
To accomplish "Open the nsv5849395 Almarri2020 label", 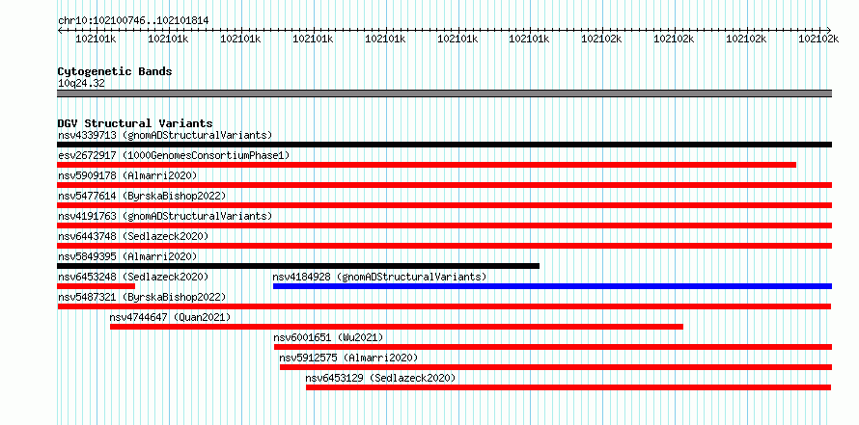I will pyautogui.click(x=127, y=256).
